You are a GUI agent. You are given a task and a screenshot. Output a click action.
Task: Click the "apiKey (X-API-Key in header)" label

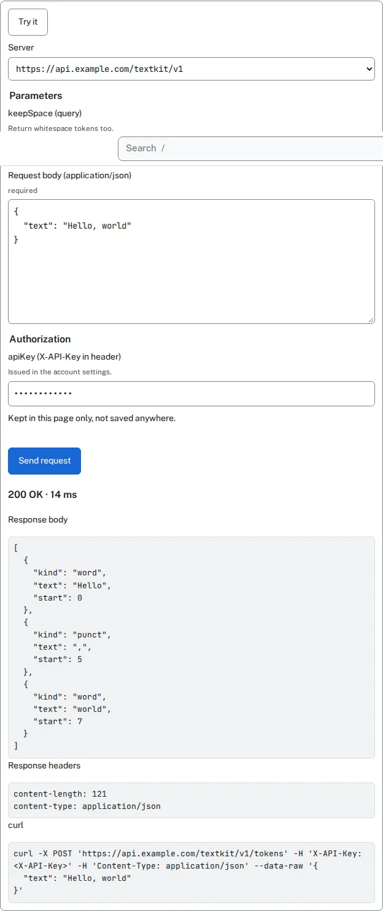64,357
